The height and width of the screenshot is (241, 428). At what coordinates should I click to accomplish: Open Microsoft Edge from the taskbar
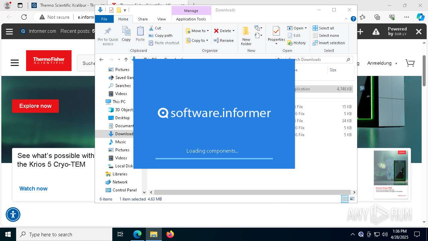tap(137, 234)
